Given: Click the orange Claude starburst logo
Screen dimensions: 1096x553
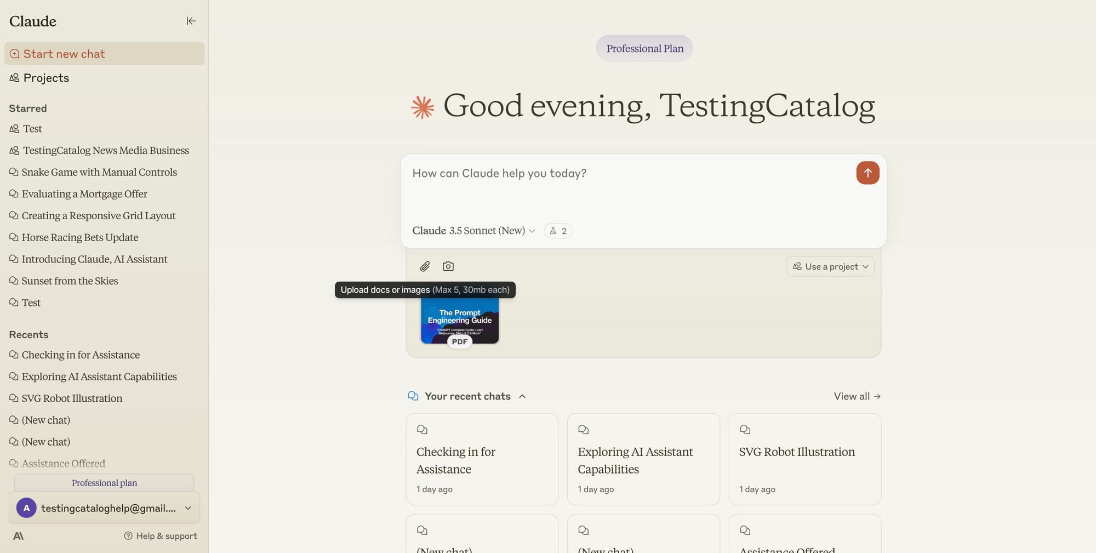Looking at the screenshot, I should (x=423, y=107).
